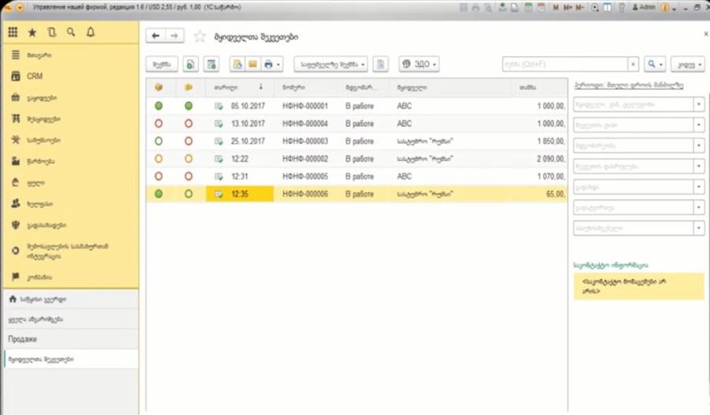The height and width of the screenshot is (415, 710).
Task: Add current page to favorites star outline
Action: pyautogui.click(x=200, y=36)
